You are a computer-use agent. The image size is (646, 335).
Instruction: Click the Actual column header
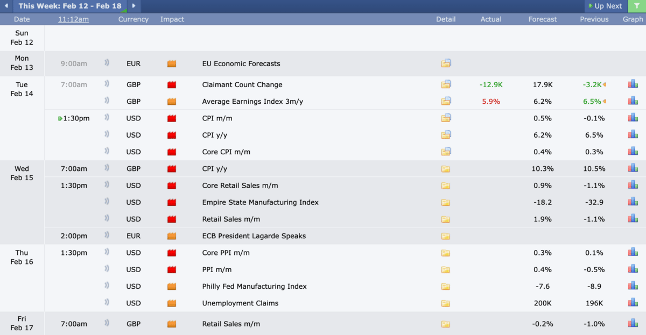coord(491,19)
